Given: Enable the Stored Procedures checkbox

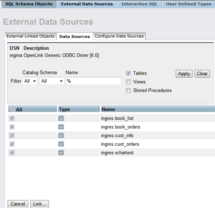Looking at the screenshot, I should [128, 91].
